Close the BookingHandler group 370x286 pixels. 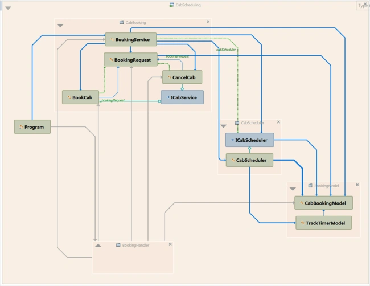pos(170,244)
